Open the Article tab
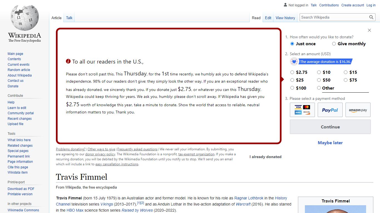This screenshot has height=213, width=380. [x=56, y=18]
